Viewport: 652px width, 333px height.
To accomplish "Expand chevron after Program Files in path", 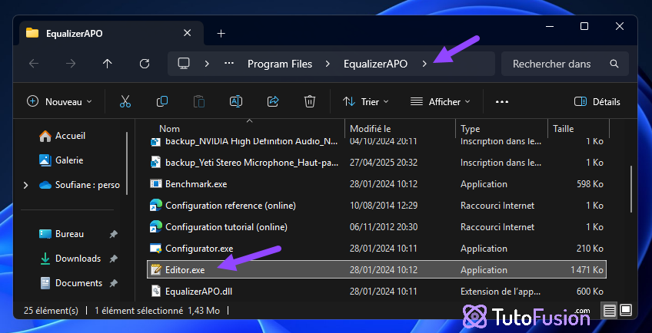I will (x=328, y=64).
